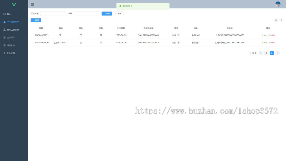Click the circular refresh table icon
The height and width of the screenshot is (161, 286).
tap(281, 20)
